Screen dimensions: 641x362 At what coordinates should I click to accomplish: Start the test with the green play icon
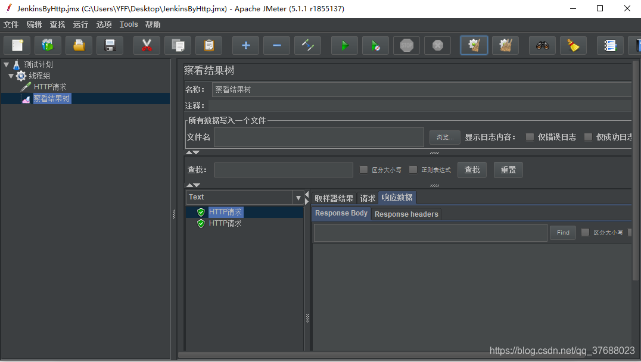pos(344,45)
